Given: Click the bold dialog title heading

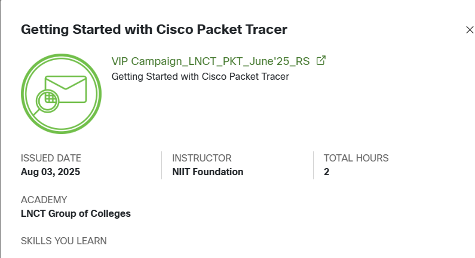Looking at the screenshot, I should pos(155,30).
